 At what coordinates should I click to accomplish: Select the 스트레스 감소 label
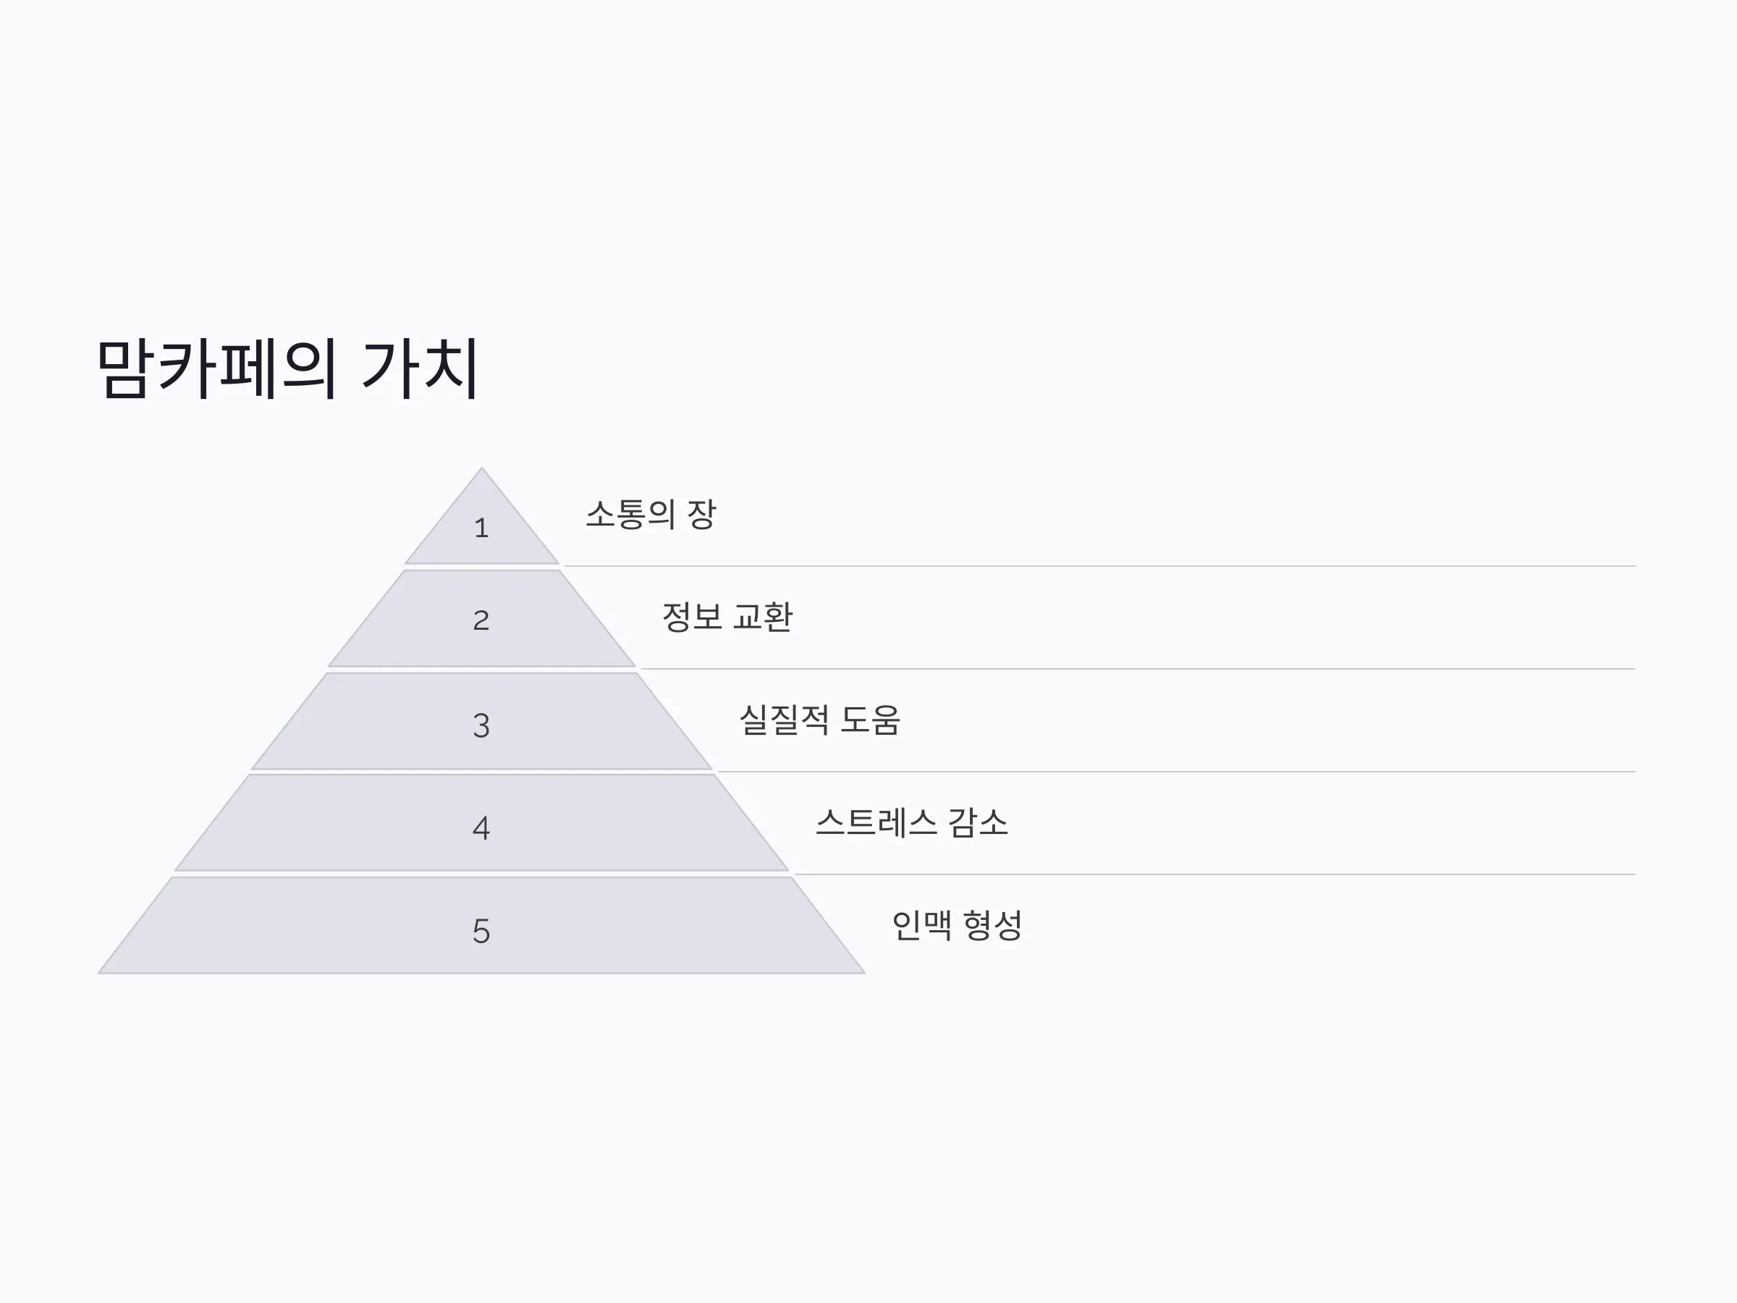912,823
